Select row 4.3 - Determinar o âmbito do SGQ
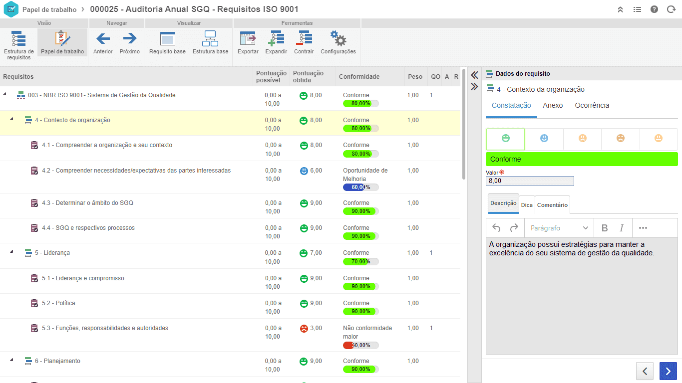This screenshot has height=383, width=682. pos(230,206)
